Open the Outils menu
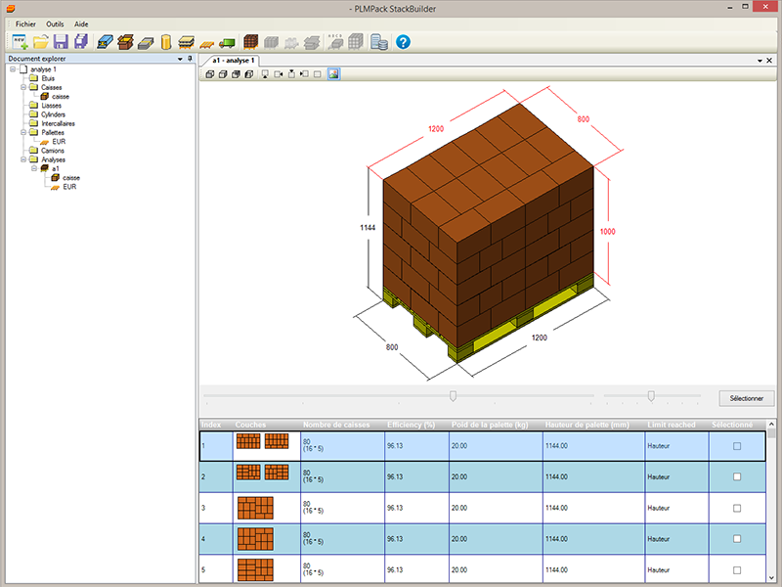 point(55,23)
